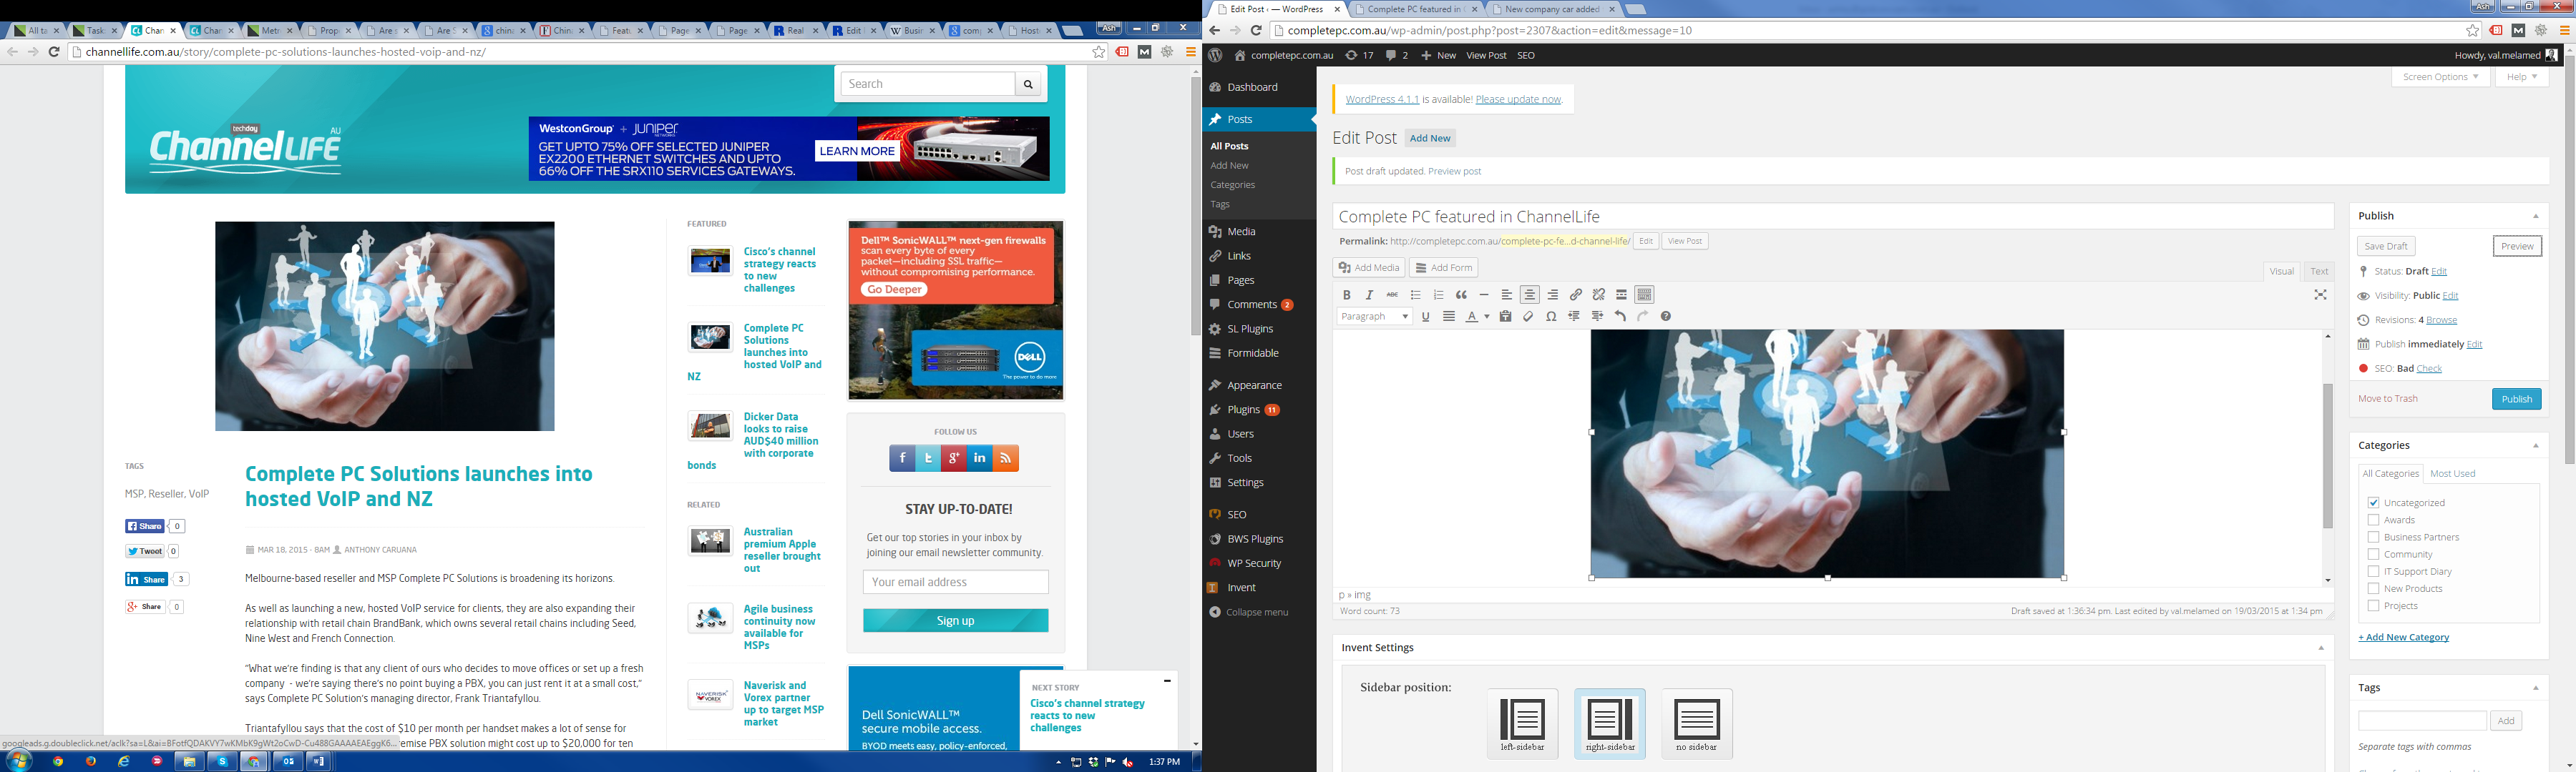Remove link with the unlink icon
Screen dimensions: 2576x772
coord(1598,295)
